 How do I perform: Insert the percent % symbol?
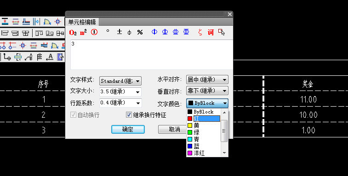click(x=140, y=33)
